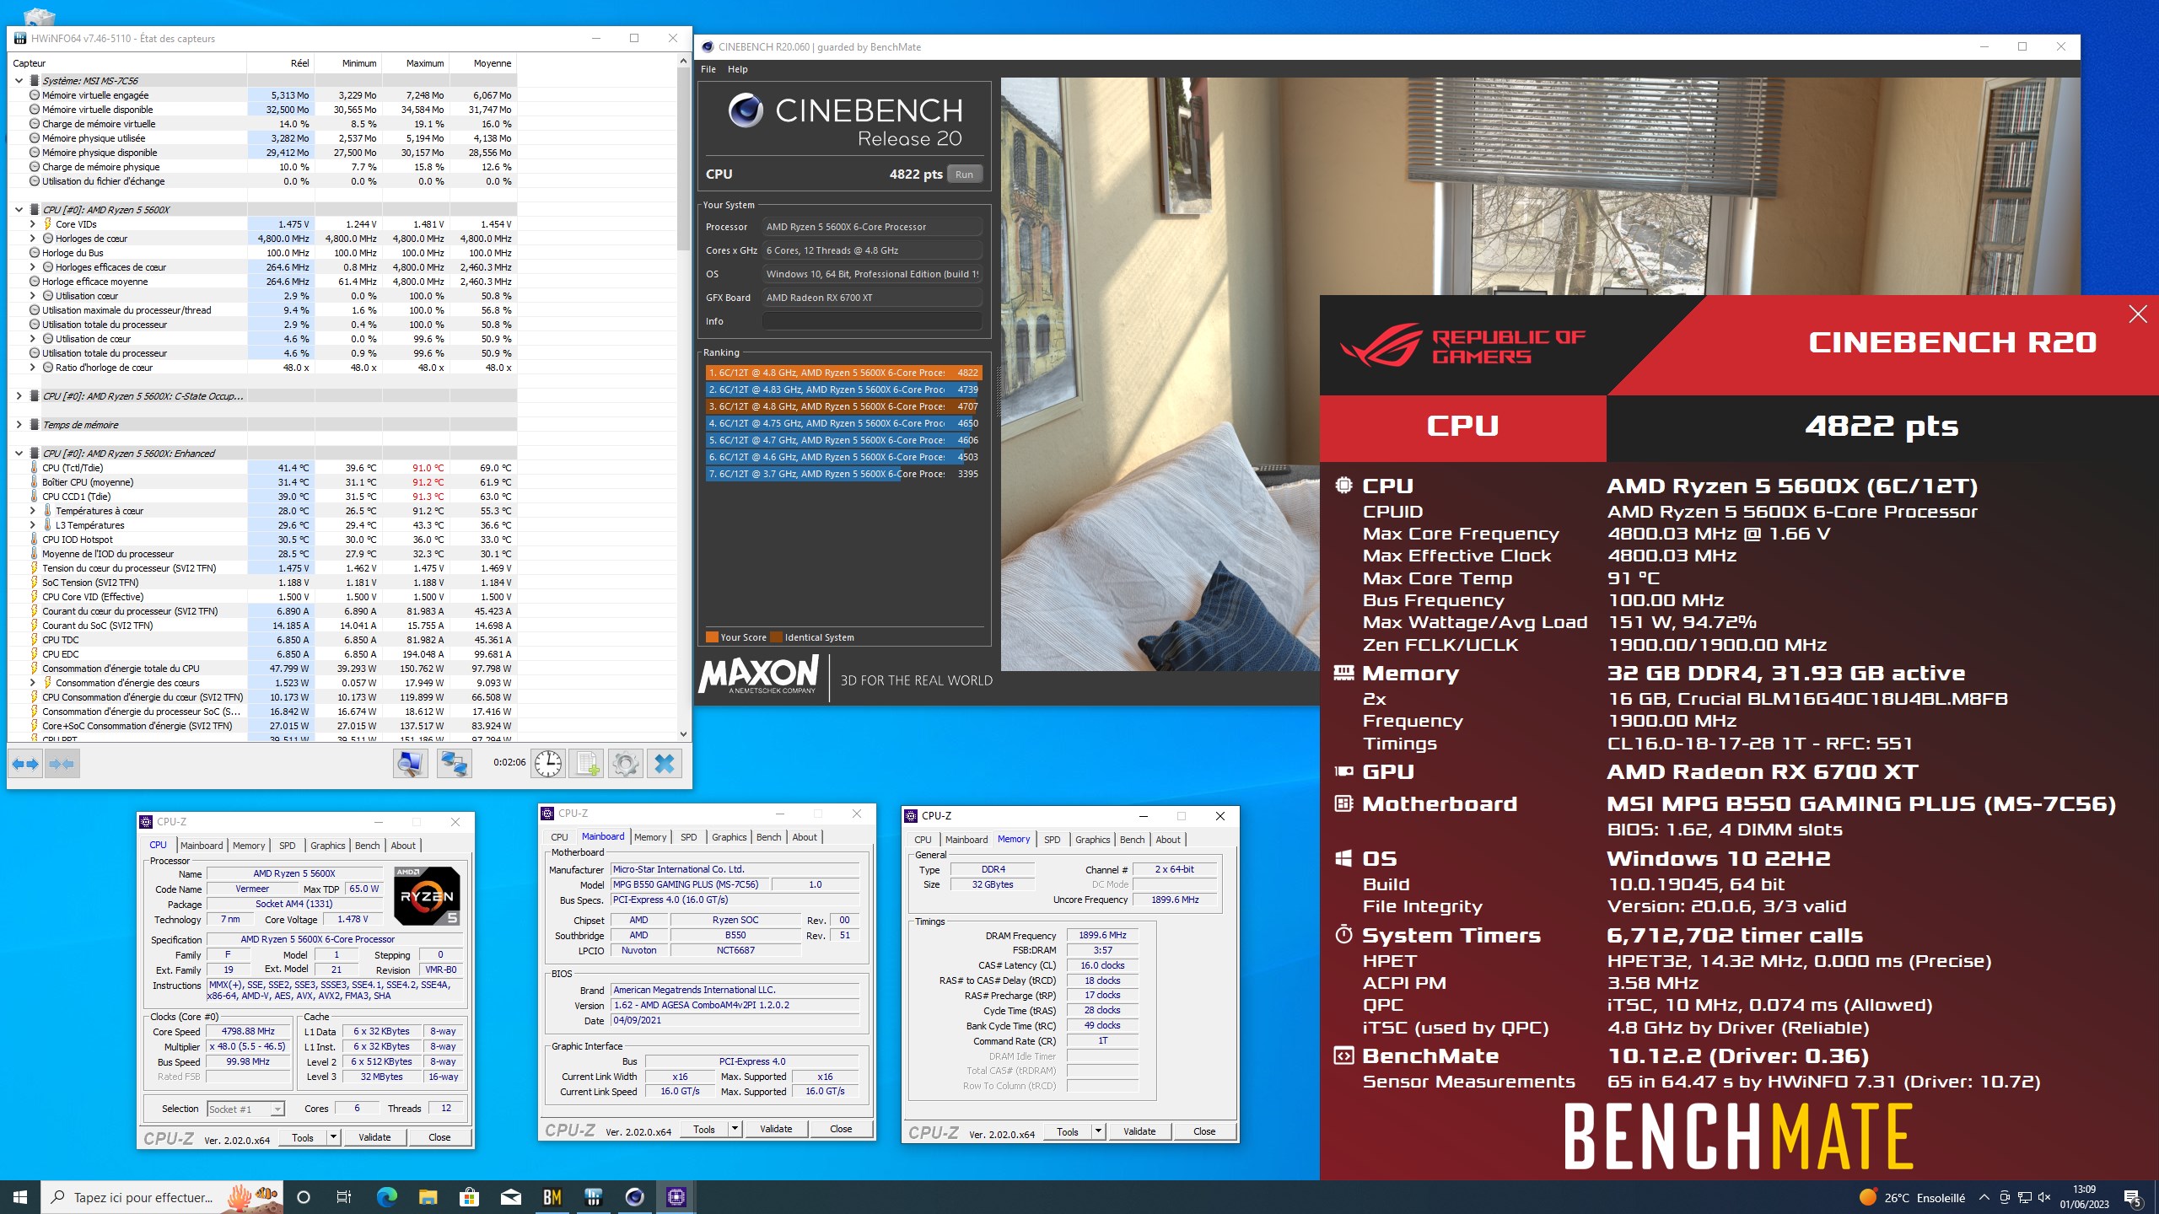Open Cinebench File menu
This screenshot has height=1214, width=2159.
[708, 69]
